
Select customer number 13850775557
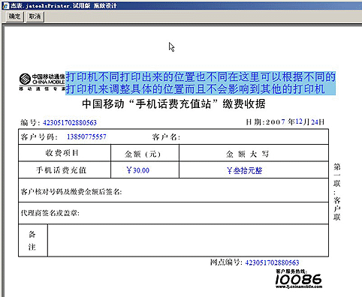point(86,136)
